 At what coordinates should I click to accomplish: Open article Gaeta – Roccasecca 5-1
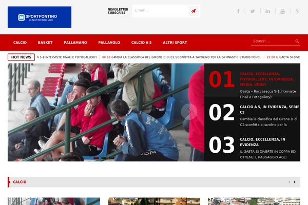coord(268,94)
